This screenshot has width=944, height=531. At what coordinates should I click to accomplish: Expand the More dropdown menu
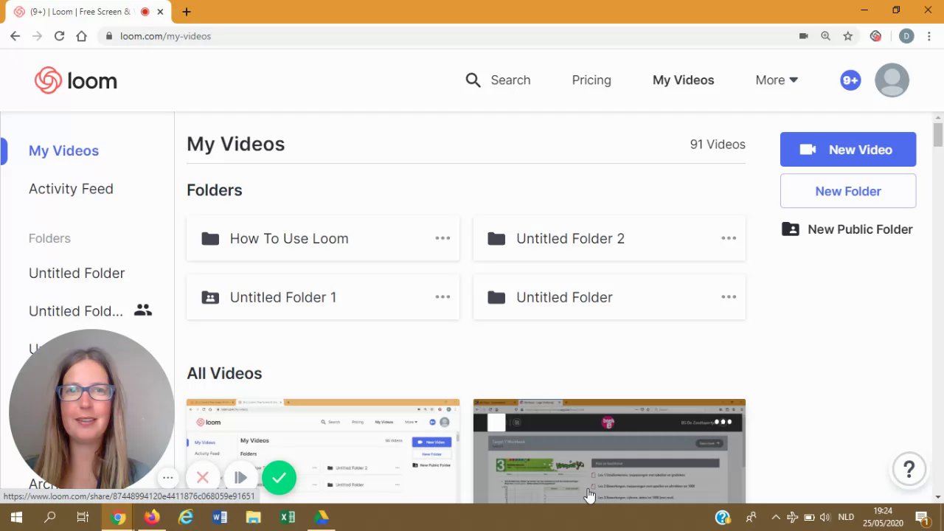coord(777,80)
